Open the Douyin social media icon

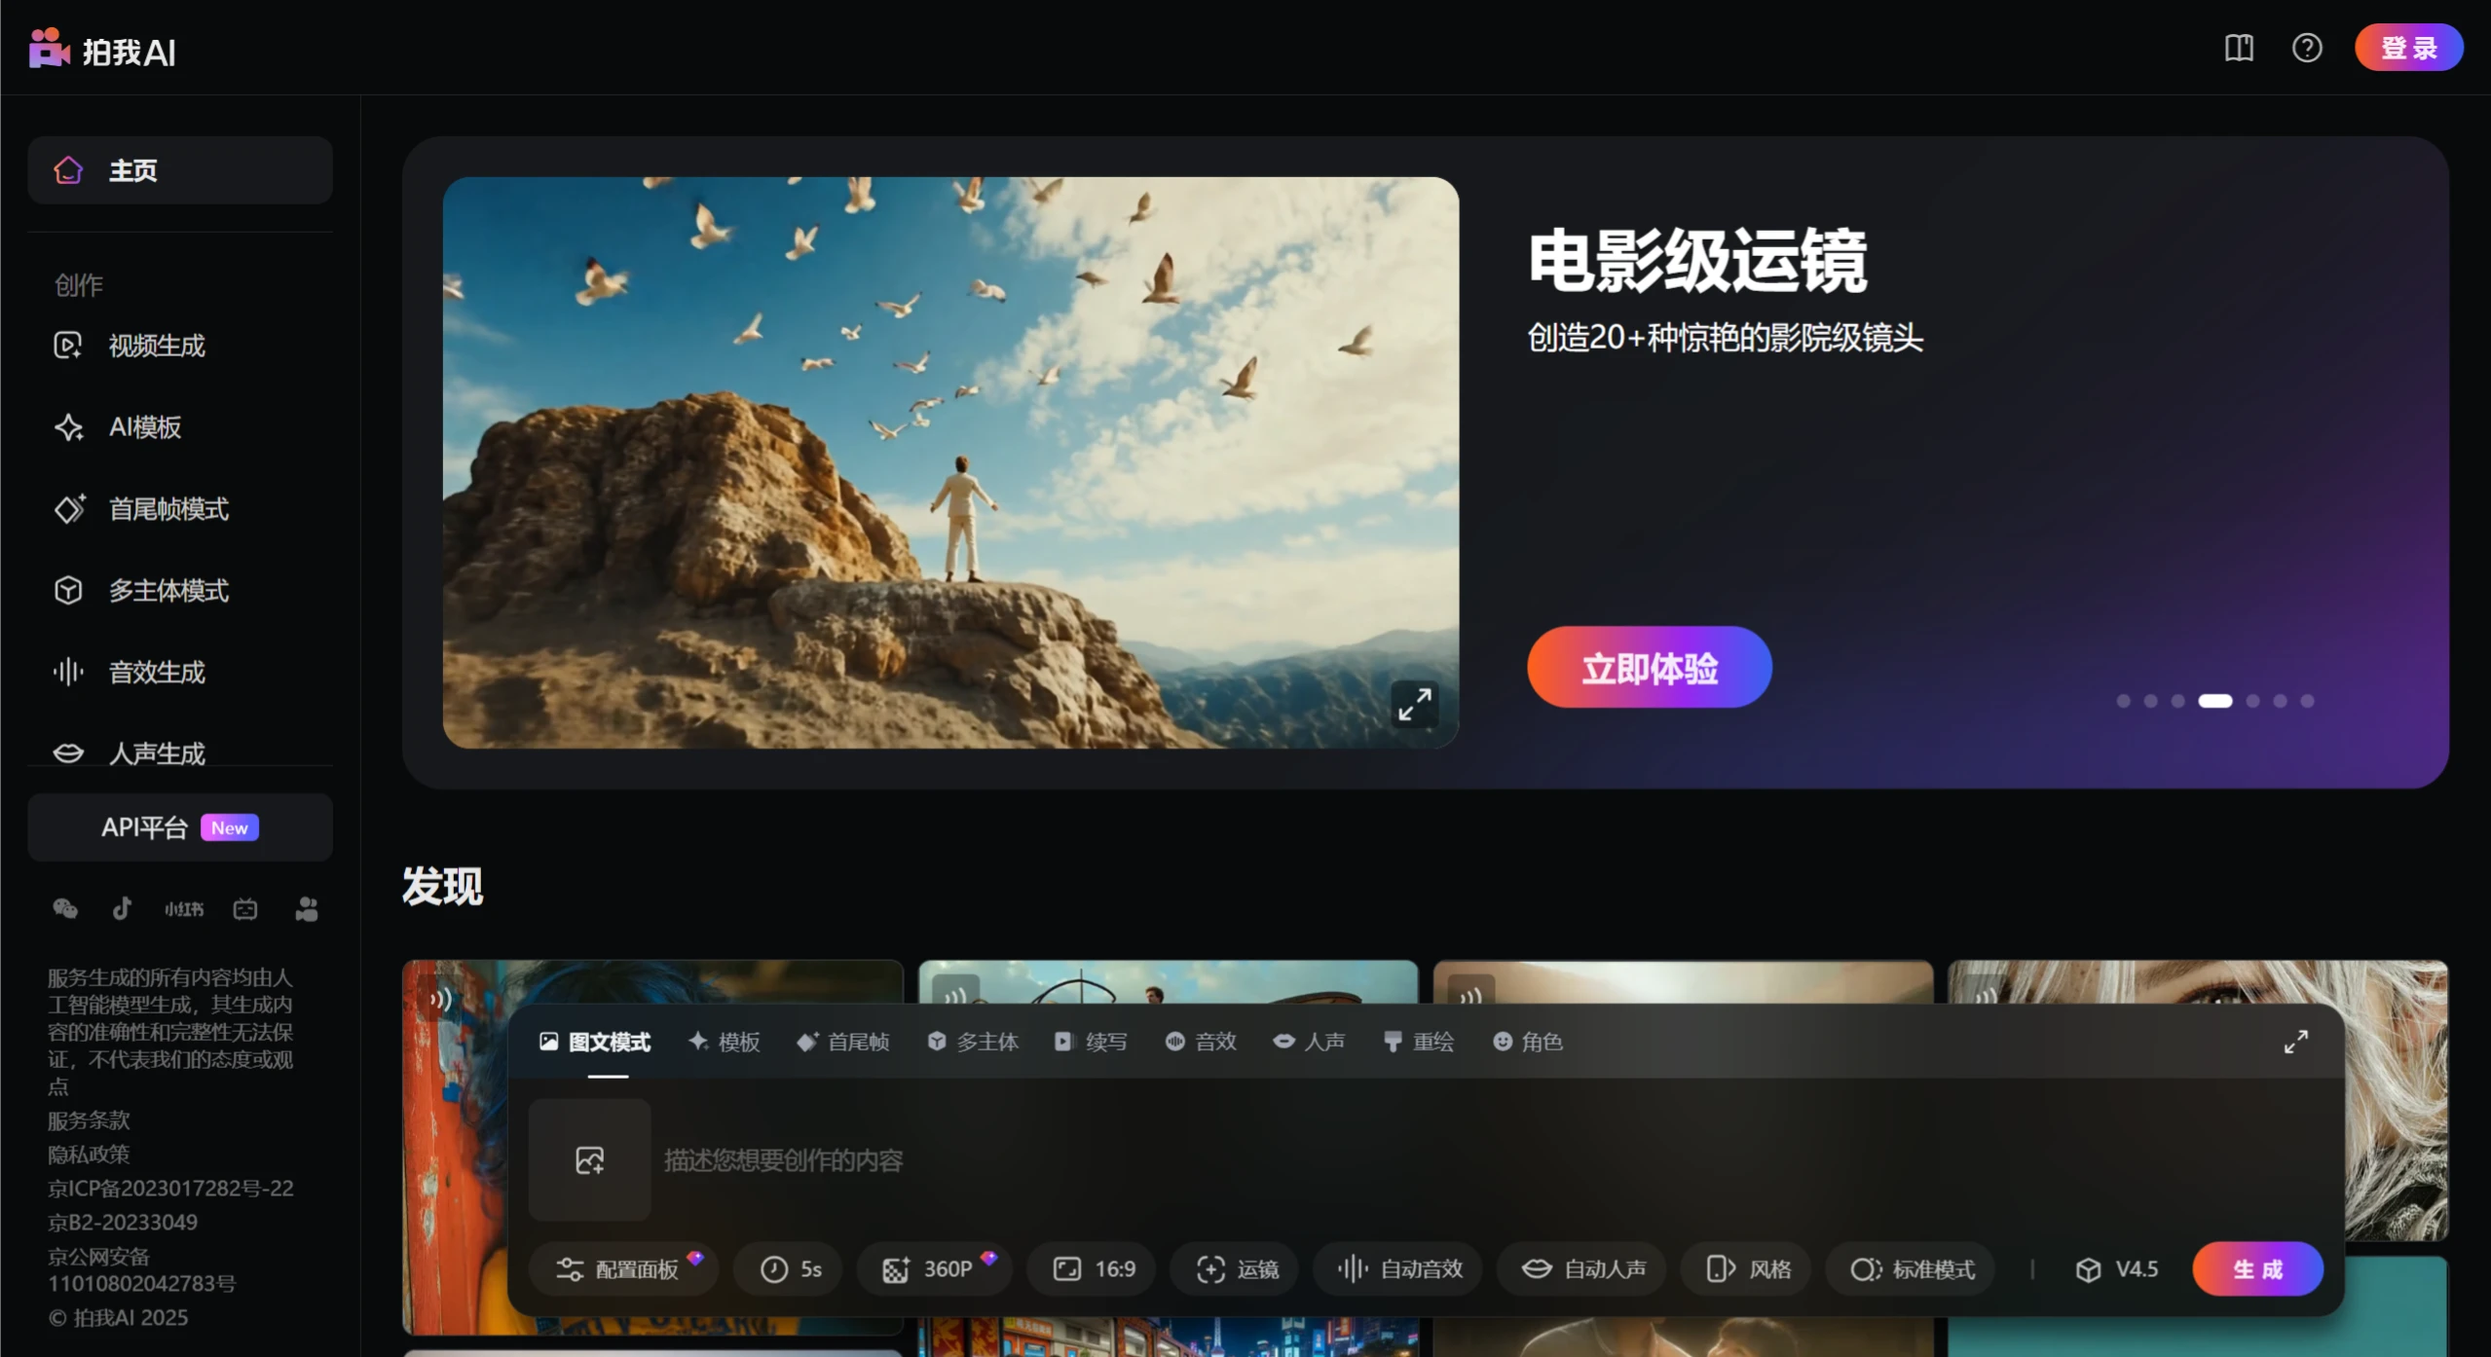coord(121,908)
